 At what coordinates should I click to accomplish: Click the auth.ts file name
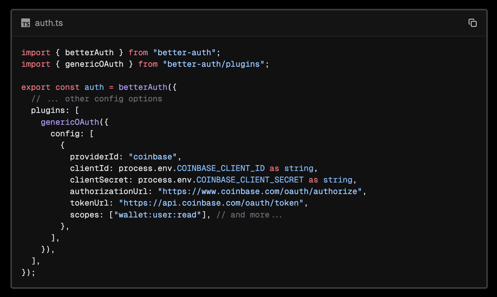[49, 23]
